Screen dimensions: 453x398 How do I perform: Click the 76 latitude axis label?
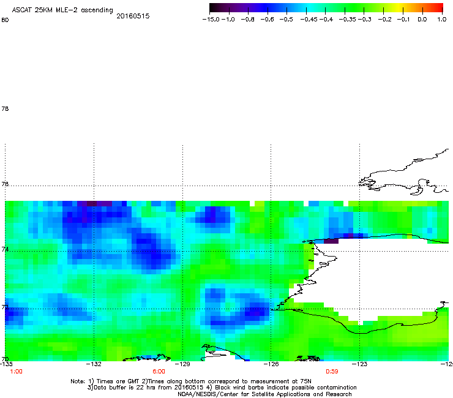click(5, 184)
